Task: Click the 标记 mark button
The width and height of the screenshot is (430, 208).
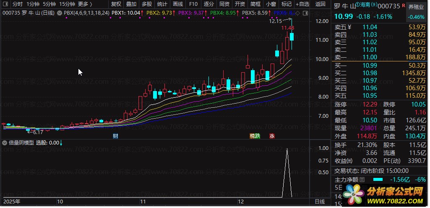Action: pos(287,4)
